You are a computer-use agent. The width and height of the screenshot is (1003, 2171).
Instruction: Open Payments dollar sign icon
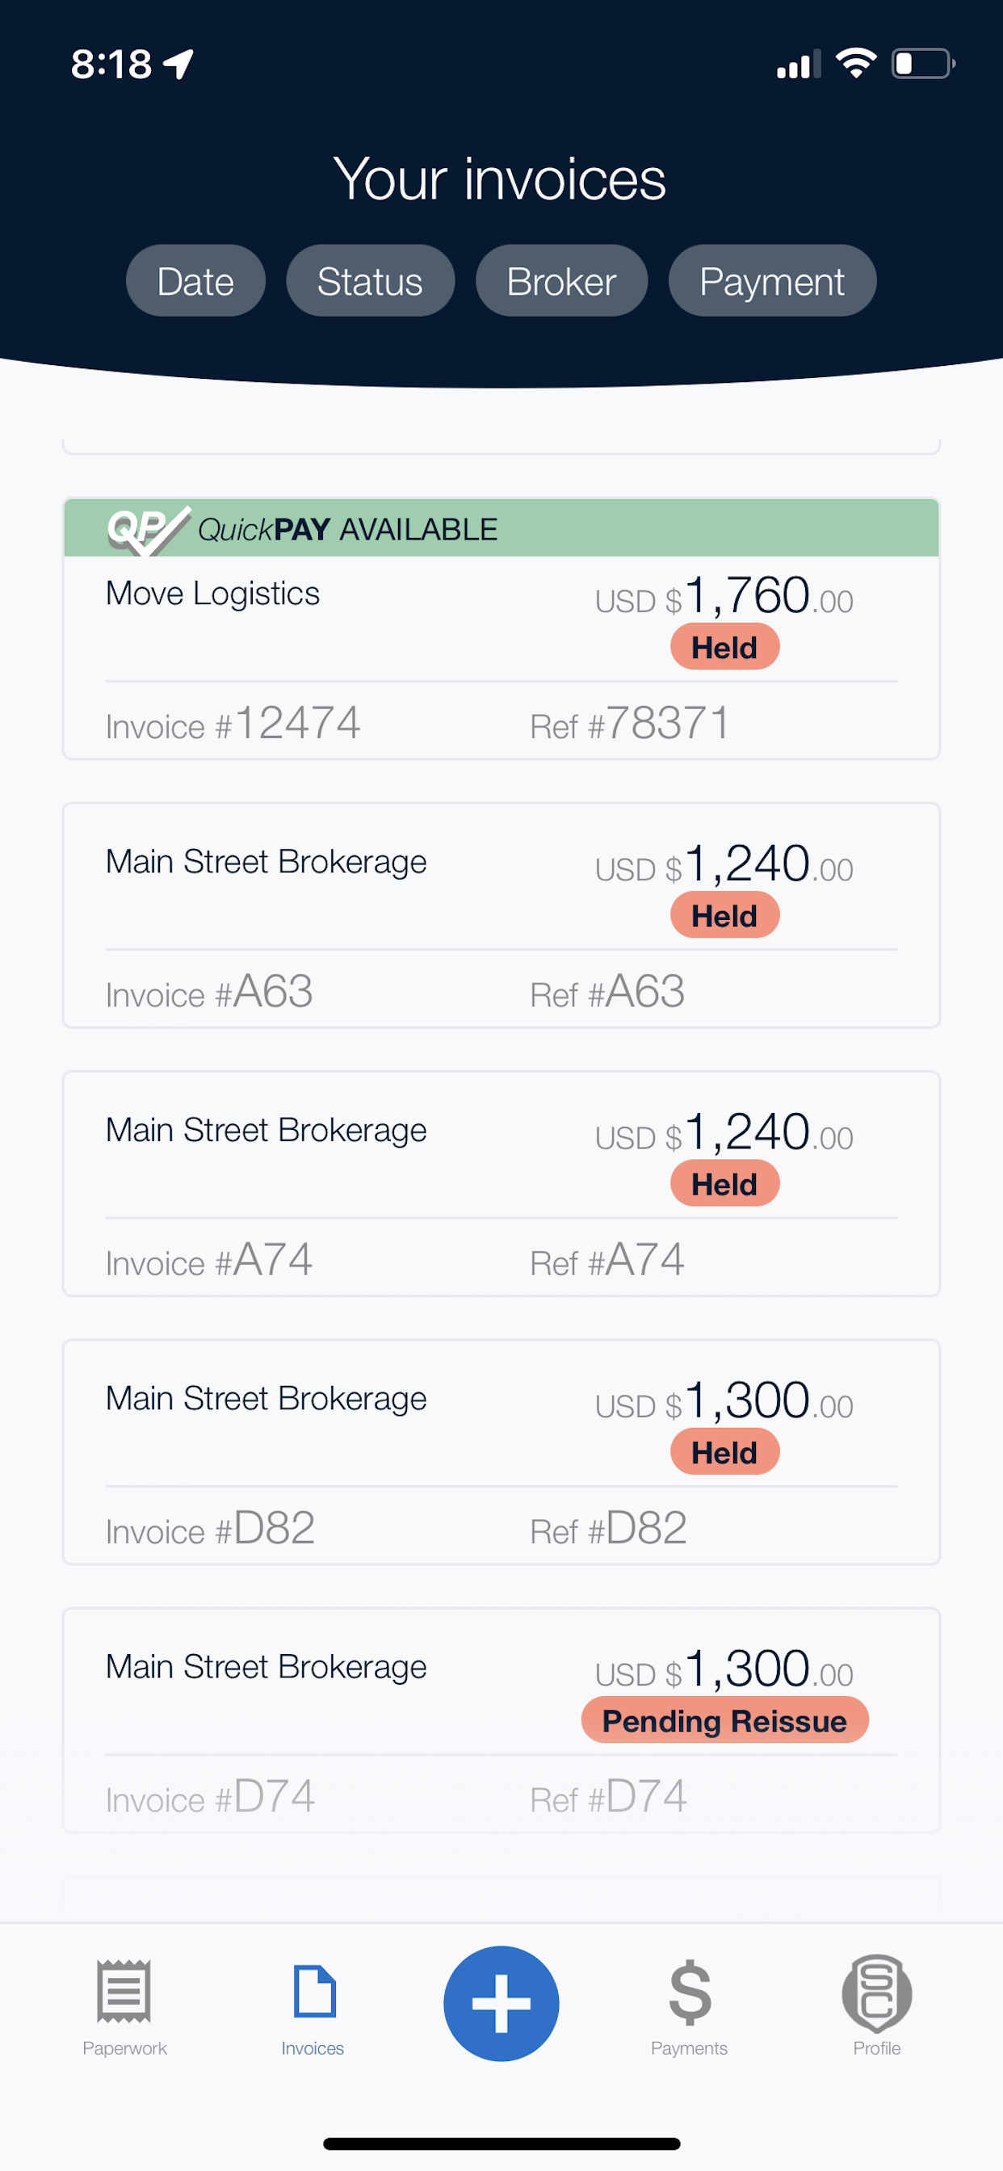[690, 1993]
